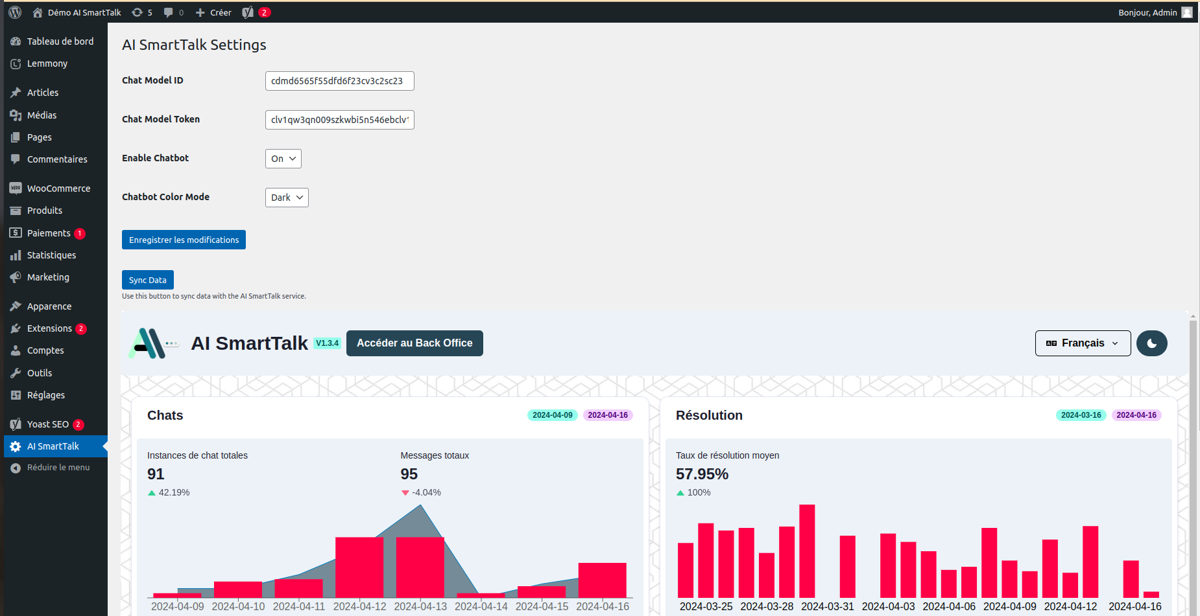Click the Extensions plug icon

pos(16,328)
